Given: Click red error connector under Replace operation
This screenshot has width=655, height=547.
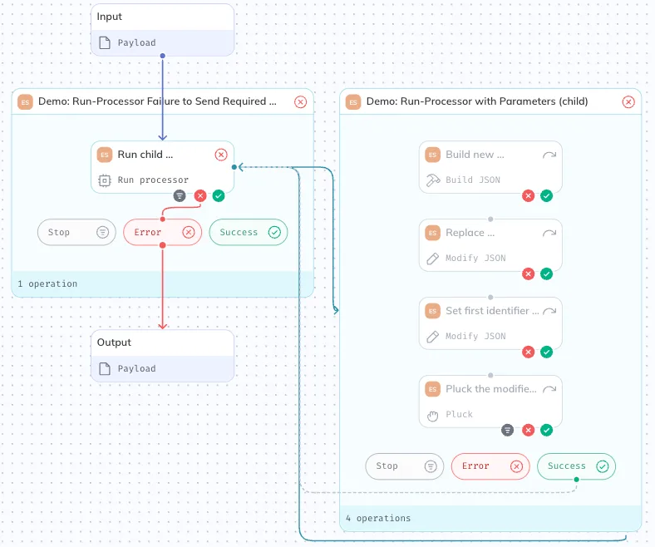Looking at the screenshot, I should [x=529, y=273].
